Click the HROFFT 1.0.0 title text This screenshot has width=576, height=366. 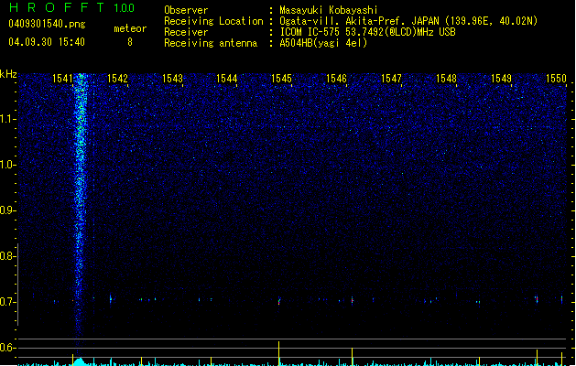click(72, 7)
